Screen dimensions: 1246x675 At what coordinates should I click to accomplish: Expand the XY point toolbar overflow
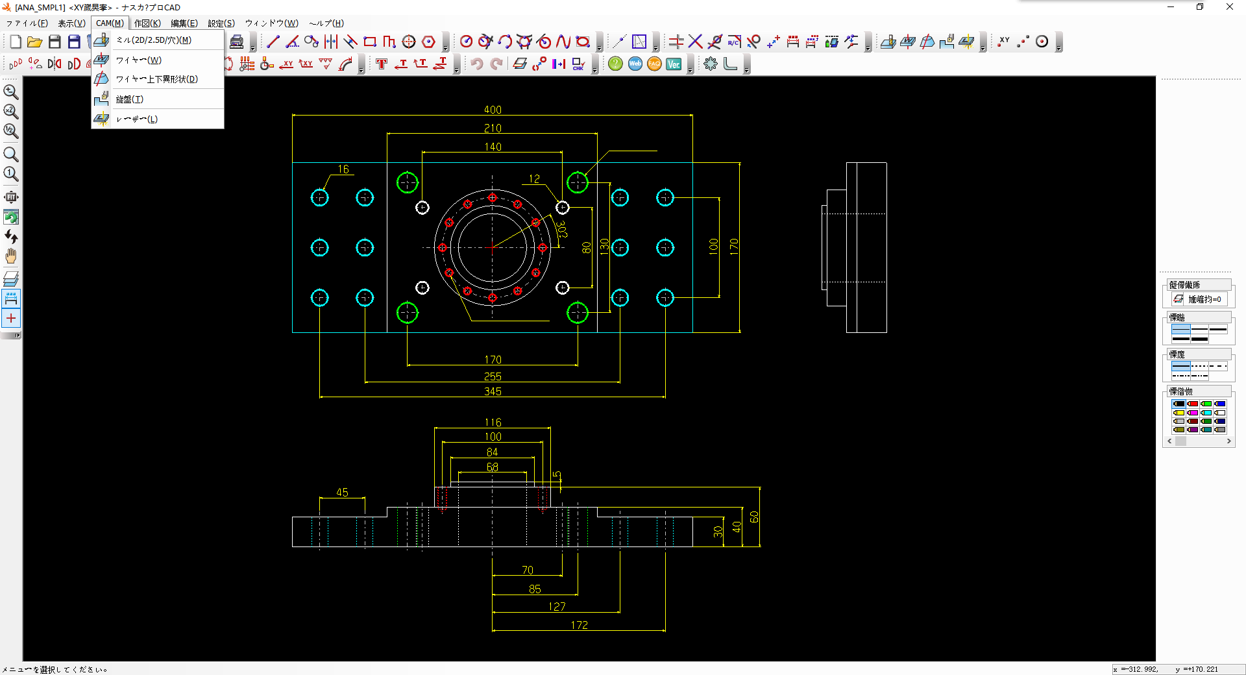tap(1059, 43)
